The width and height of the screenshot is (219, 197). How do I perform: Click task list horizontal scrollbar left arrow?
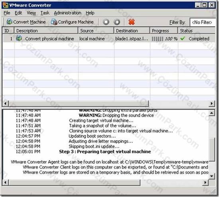coord(5,103)
